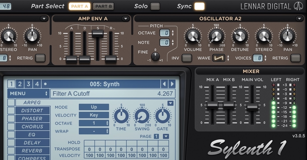Go to previous preset with left arrow

click(x=165, y=84)
